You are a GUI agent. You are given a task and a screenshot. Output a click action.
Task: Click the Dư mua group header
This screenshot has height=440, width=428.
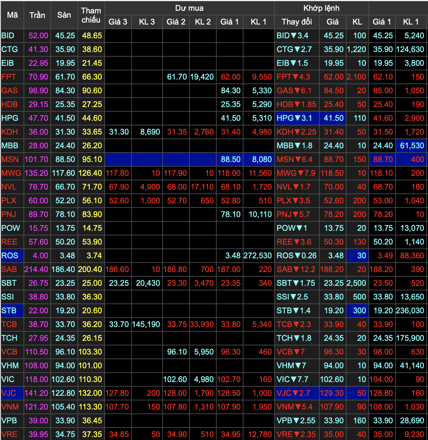pos(189,8)
